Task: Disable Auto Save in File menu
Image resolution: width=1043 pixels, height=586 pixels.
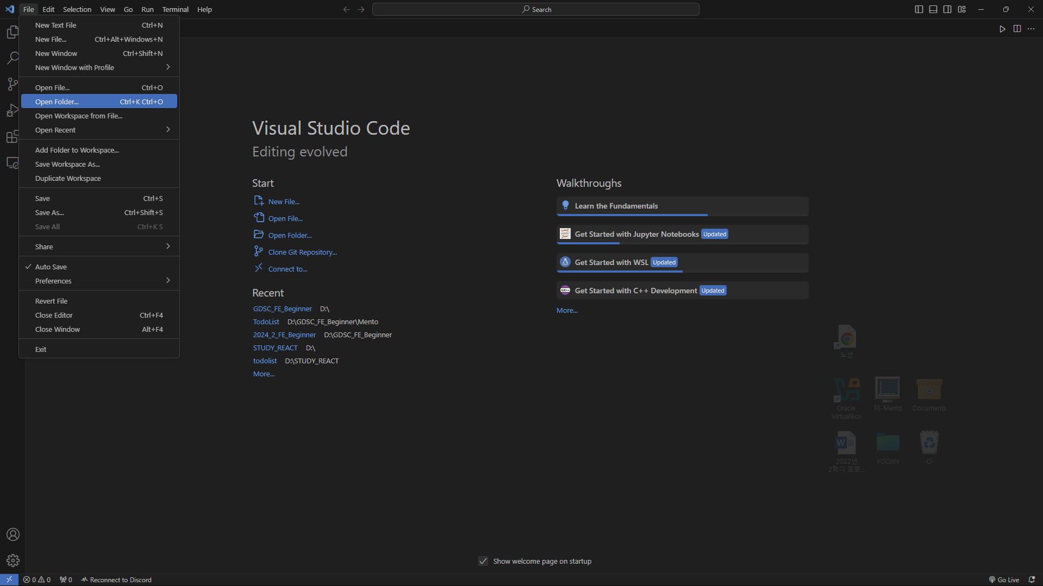Action: click(x=51, y=266)
